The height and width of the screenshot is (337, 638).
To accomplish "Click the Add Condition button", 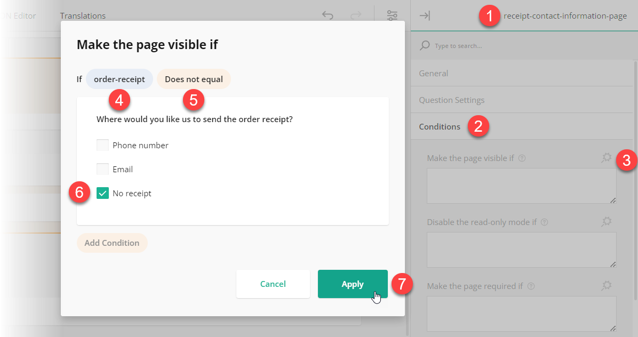I will click(x=112, y=243).
